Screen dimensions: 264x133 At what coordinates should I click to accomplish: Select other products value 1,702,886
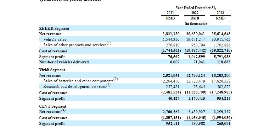(x=222, y=45)
